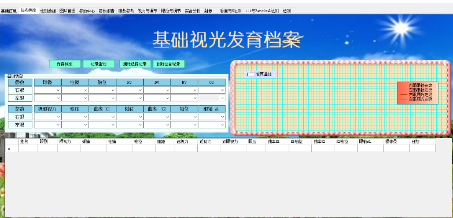
Task: Click the 删除全部记录 button
Action: coord(169,64)
